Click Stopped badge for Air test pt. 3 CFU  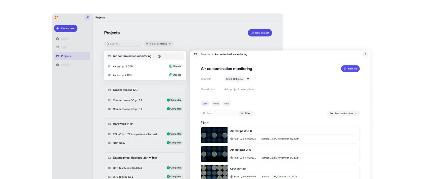point(175,66)
